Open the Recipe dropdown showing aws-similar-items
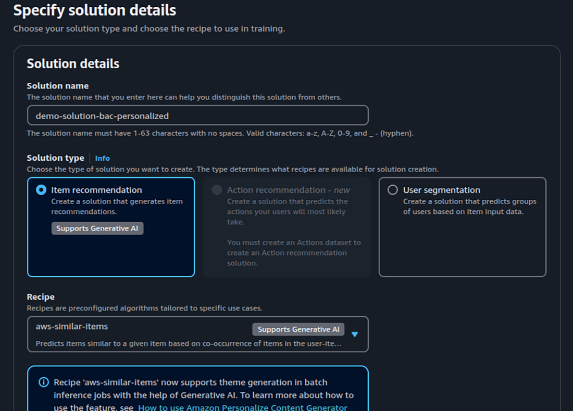The height and width of the screenshot is (411, 573). click(x=198, y=334)
